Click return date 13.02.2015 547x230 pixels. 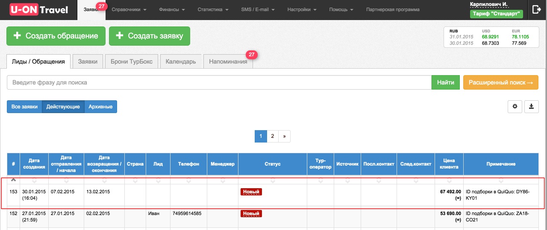coord(98,192)
